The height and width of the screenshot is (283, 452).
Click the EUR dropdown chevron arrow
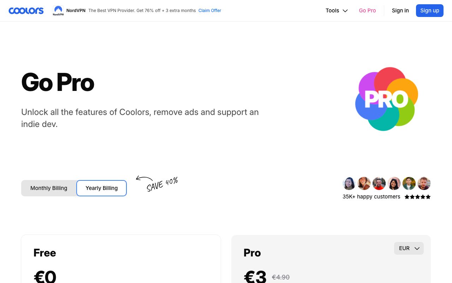(x=417, y=248)
